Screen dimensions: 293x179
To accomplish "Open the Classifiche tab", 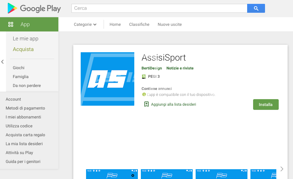I will coord(139,24).
